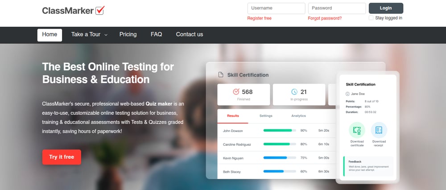Select the John Dowson name
The height and width of the screenshot is (190, 446).
pos(233,131)
